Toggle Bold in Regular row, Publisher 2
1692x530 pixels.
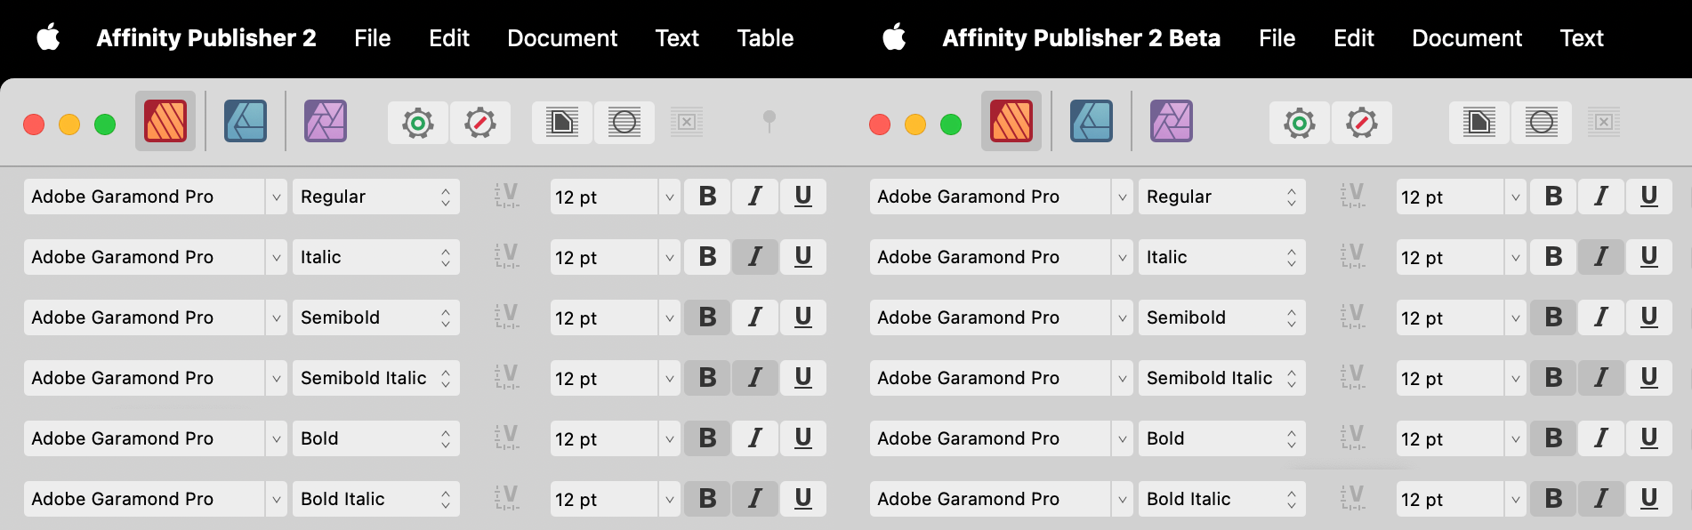coord(707,197)
